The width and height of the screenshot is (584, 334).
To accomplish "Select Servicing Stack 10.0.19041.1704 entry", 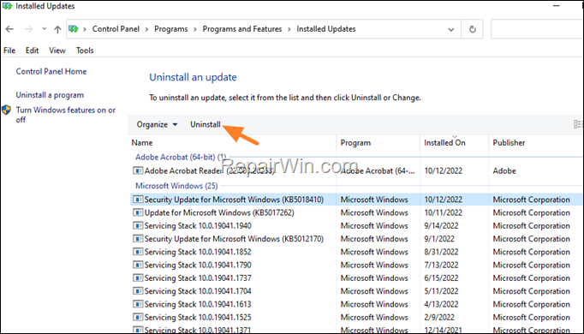I will click(x=198, y=291).
